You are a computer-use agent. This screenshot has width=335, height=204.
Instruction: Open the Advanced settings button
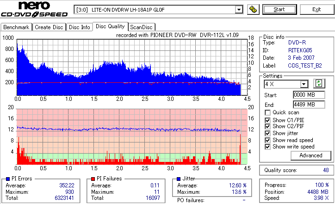click(x=311, y=155)
